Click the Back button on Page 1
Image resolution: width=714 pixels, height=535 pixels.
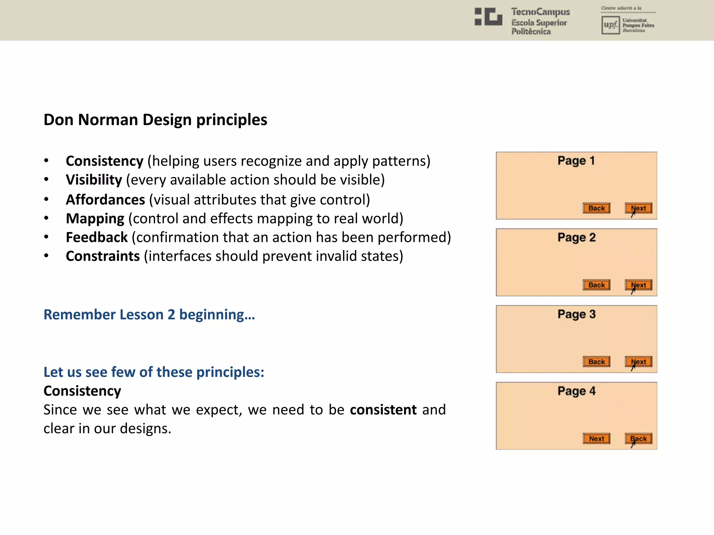tap(597, 208)
